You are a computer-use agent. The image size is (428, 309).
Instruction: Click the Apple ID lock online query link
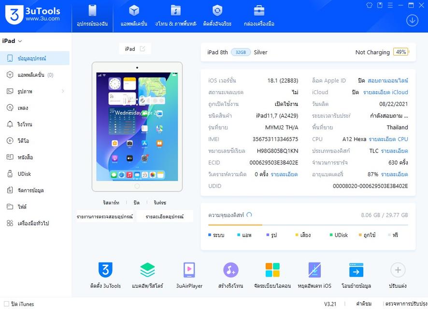[387, 81]
